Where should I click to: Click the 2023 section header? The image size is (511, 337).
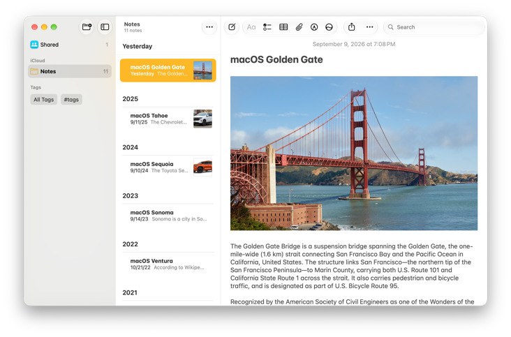(x=131, y=195)
